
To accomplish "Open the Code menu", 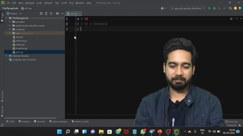I will (x=39, y=3).
